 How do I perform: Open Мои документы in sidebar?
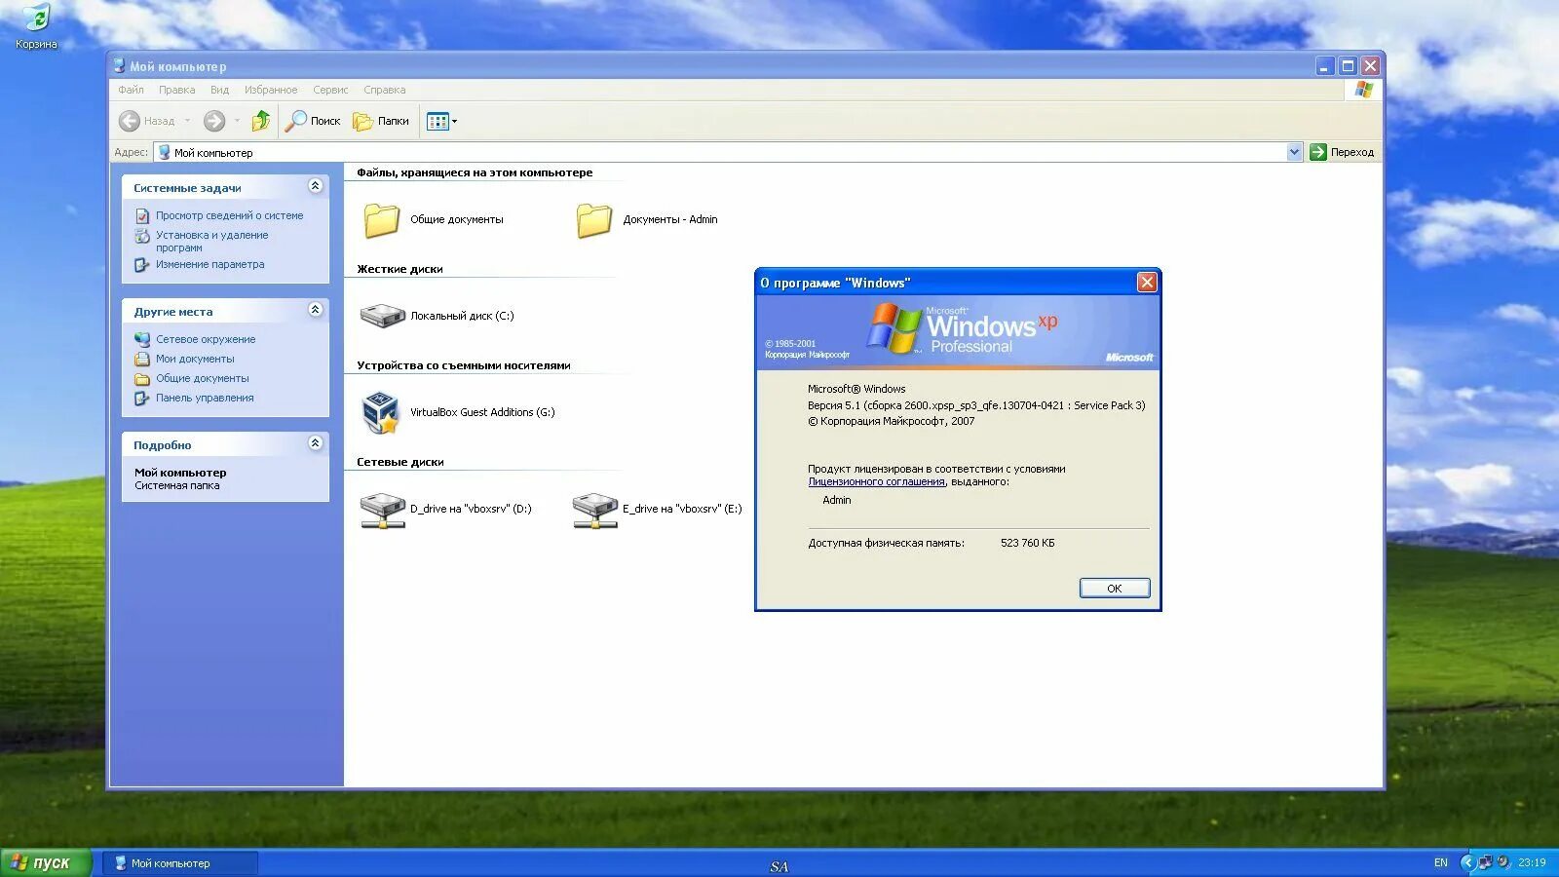(195, 359)
